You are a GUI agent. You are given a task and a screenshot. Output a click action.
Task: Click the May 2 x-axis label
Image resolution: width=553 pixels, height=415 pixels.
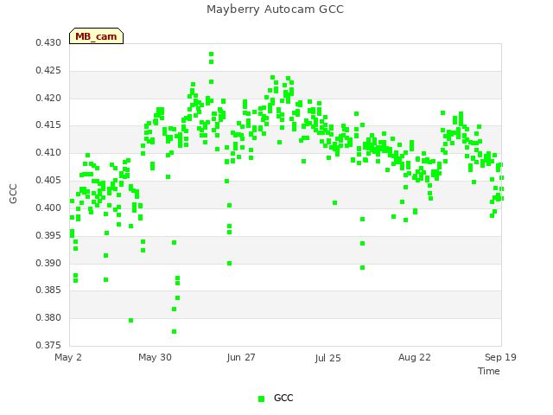point(68,357)
